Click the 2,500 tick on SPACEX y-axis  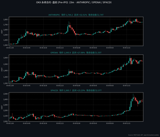point(5,94)
